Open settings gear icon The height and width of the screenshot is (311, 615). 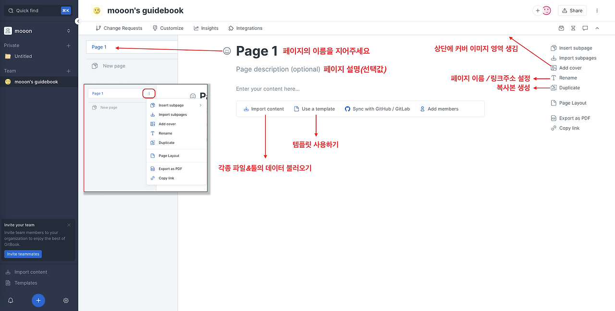[66, 300]
